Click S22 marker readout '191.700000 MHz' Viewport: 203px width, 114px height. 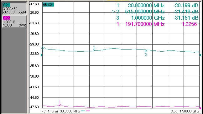(x=145, y=24)
